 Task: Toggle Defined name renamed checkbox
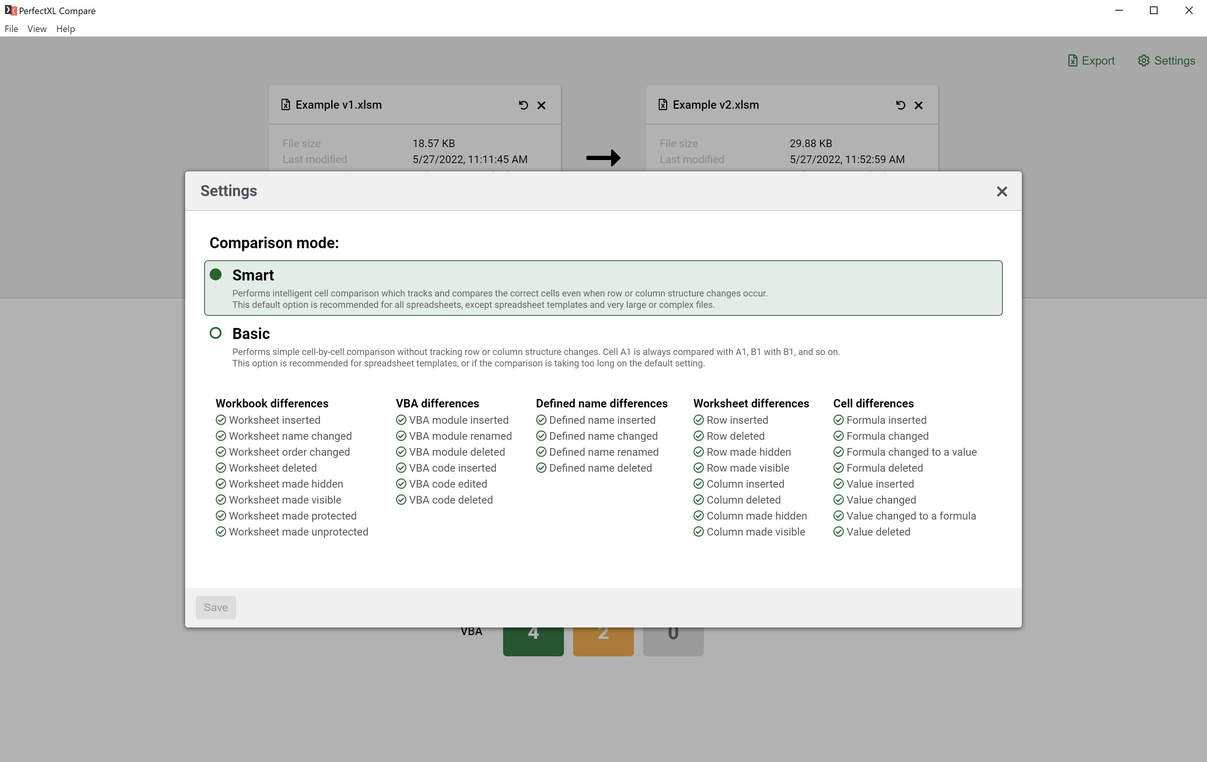[541, 452]
